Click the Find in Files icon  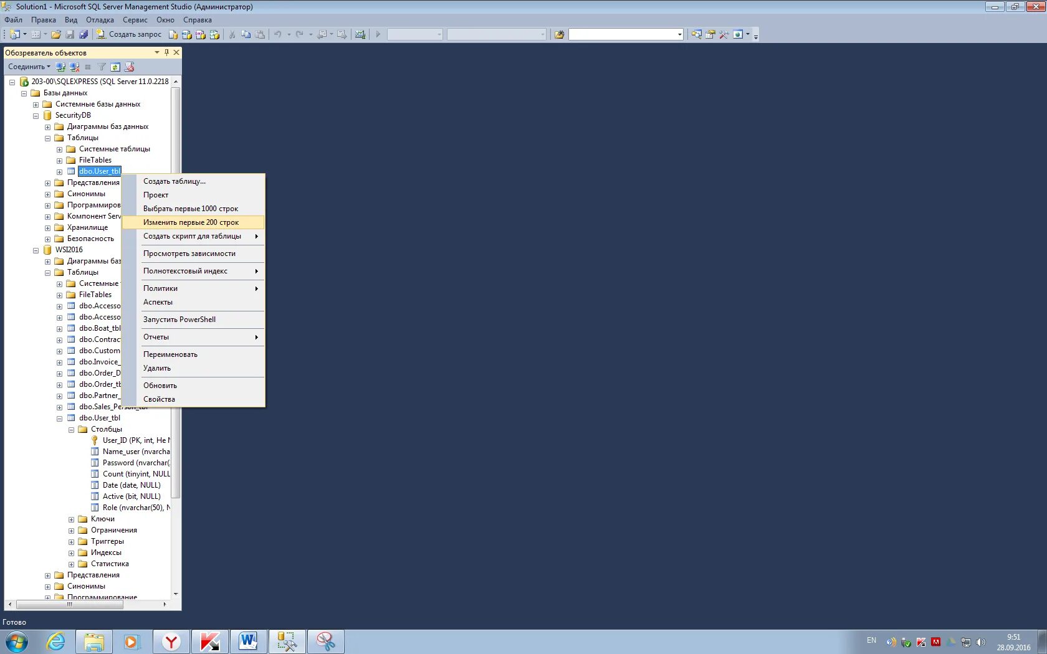pos(559,34)
